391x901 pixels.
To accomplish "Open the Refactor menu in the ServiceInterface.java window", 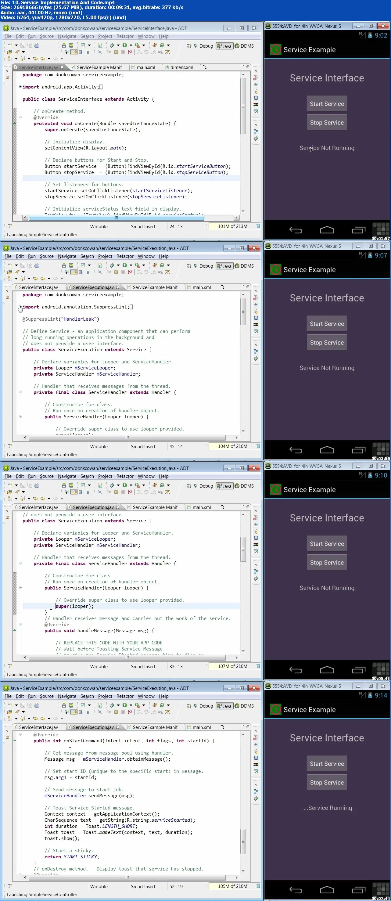I will pyautogui.click(x=125, y=36).
